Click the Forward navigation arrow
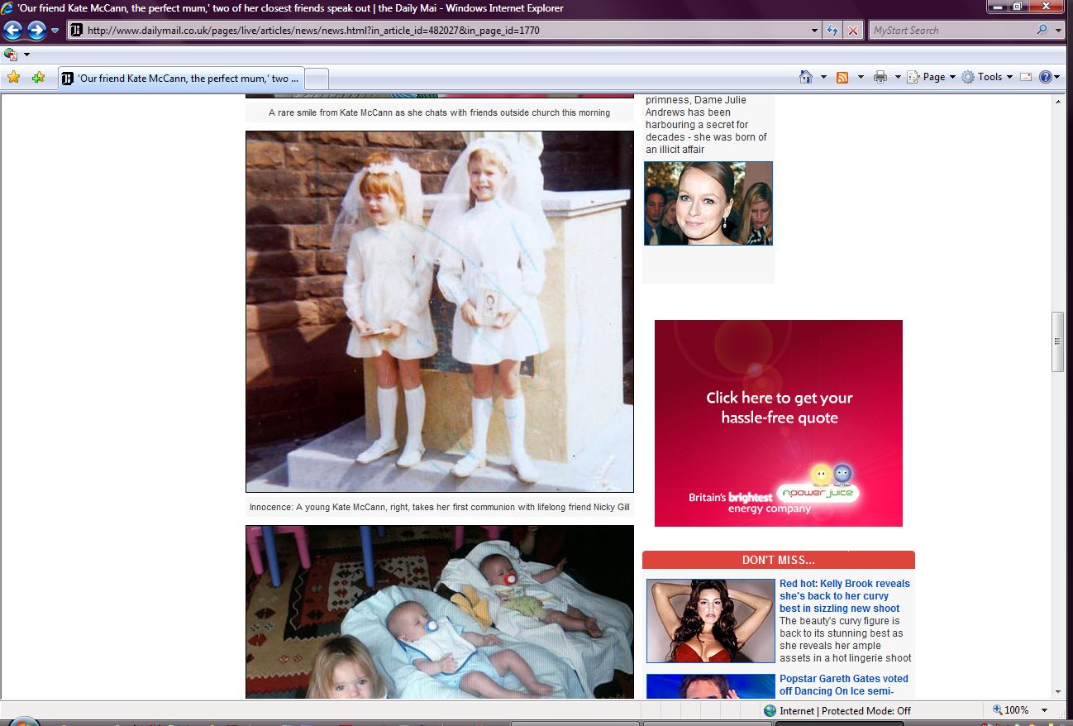Image resolution: width=1073 pixels, height=726 pixels. tap(36, 31)
